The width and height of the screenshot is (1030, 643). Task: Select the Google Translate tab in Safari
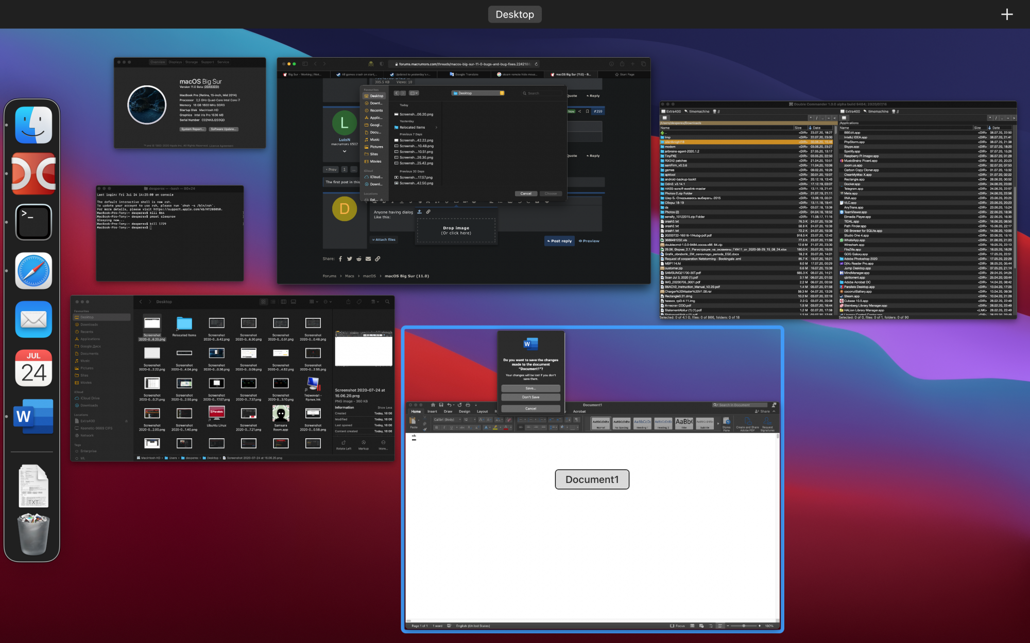tap(466, 75)
